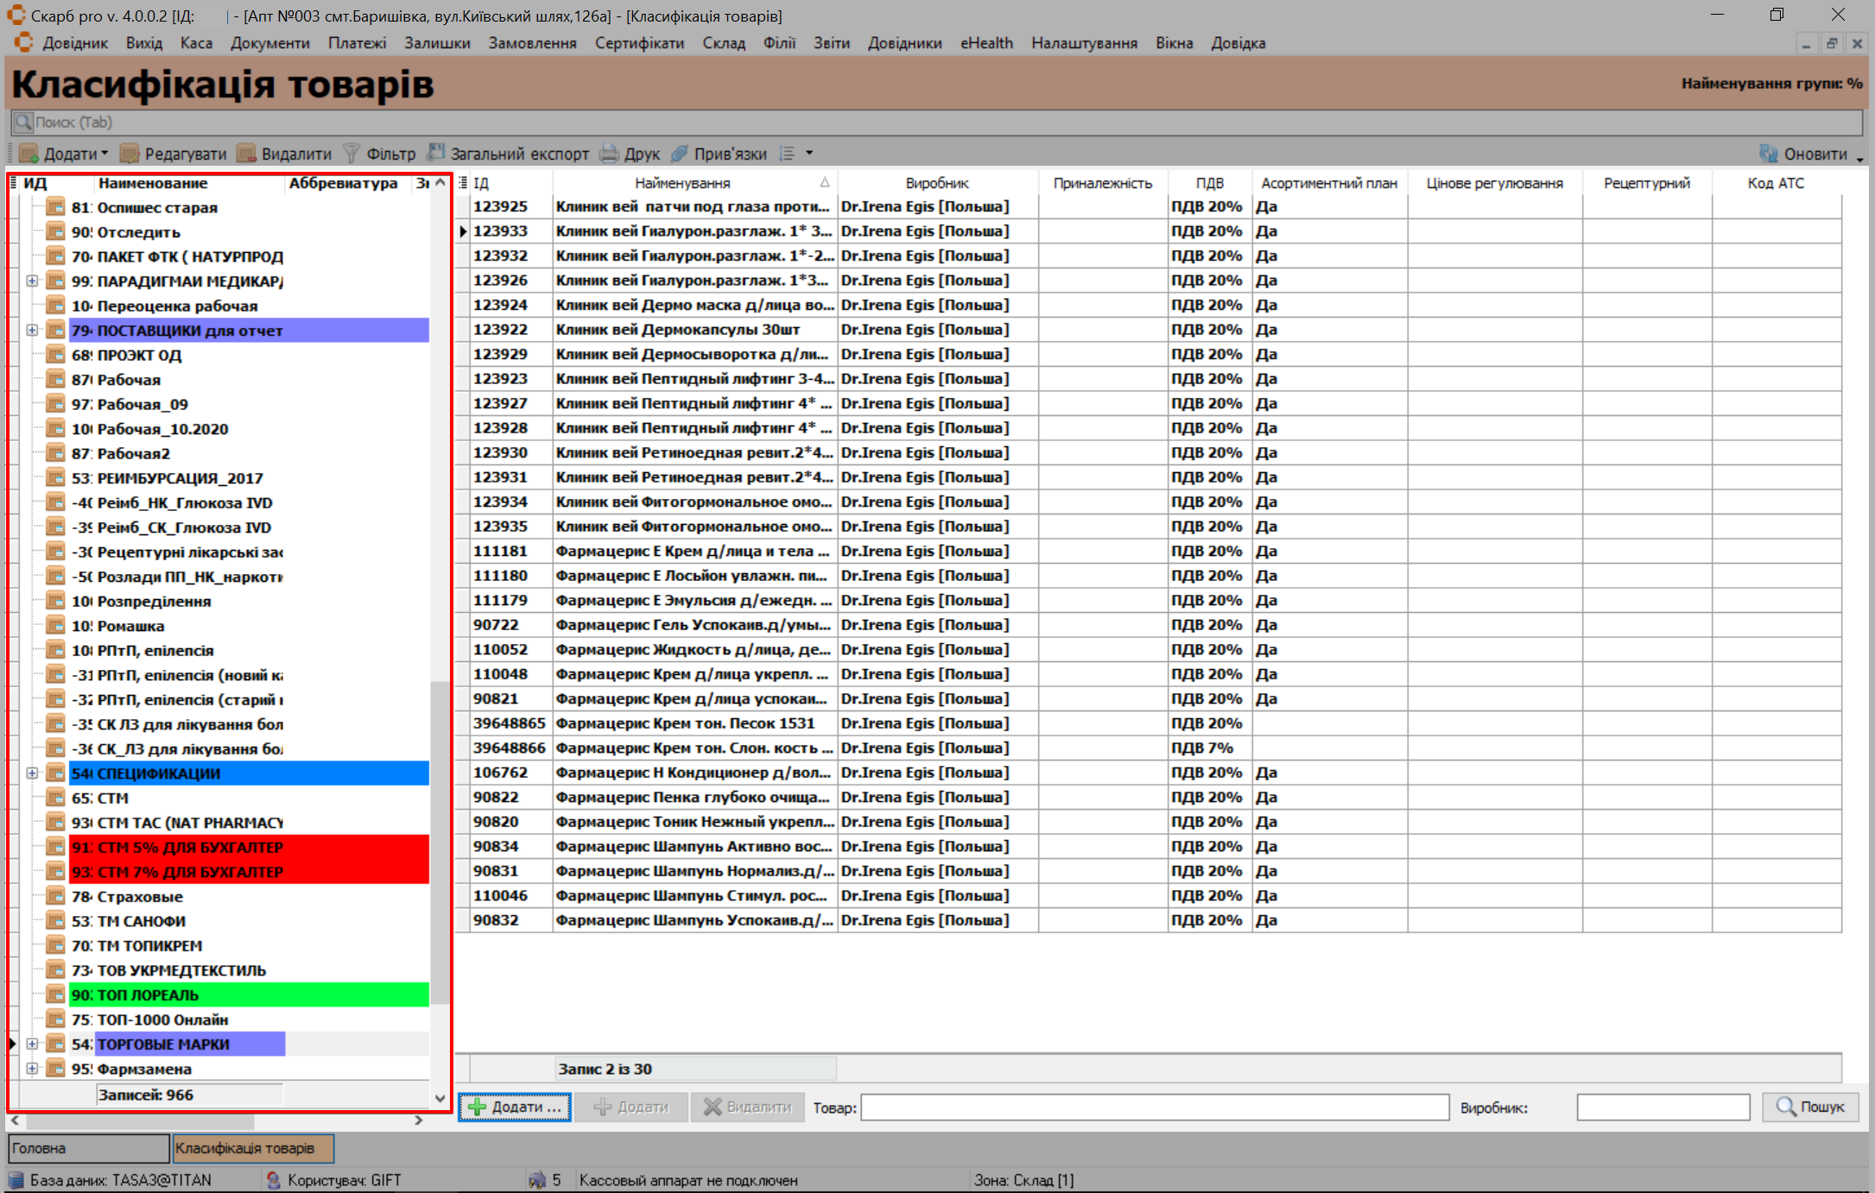The image size is (1875, 1193).
Task: Open the Сертифікати menu
Action: pyautogui.click(x=639, y=43)
